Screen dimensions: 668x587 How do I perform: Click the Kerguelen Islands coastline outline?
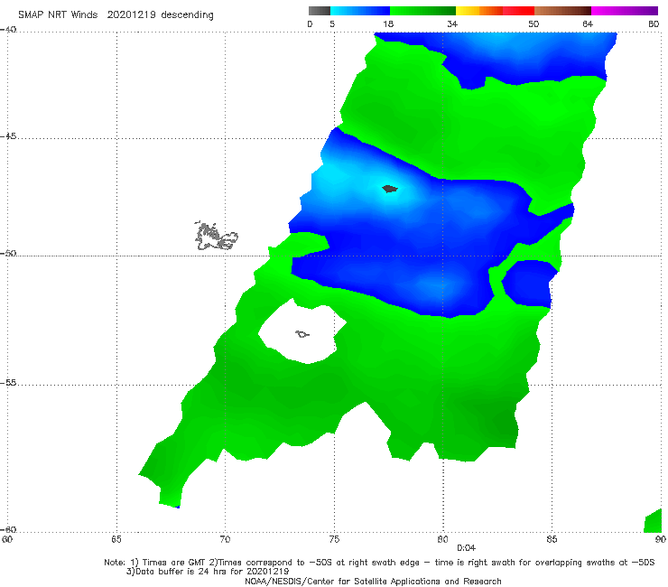pyautogui.click(x=216, y=237)
